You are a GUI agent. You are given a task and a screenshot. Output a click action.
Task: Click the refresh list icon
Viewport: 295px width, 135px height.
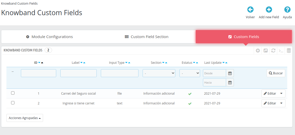click(x=273, y=51)
